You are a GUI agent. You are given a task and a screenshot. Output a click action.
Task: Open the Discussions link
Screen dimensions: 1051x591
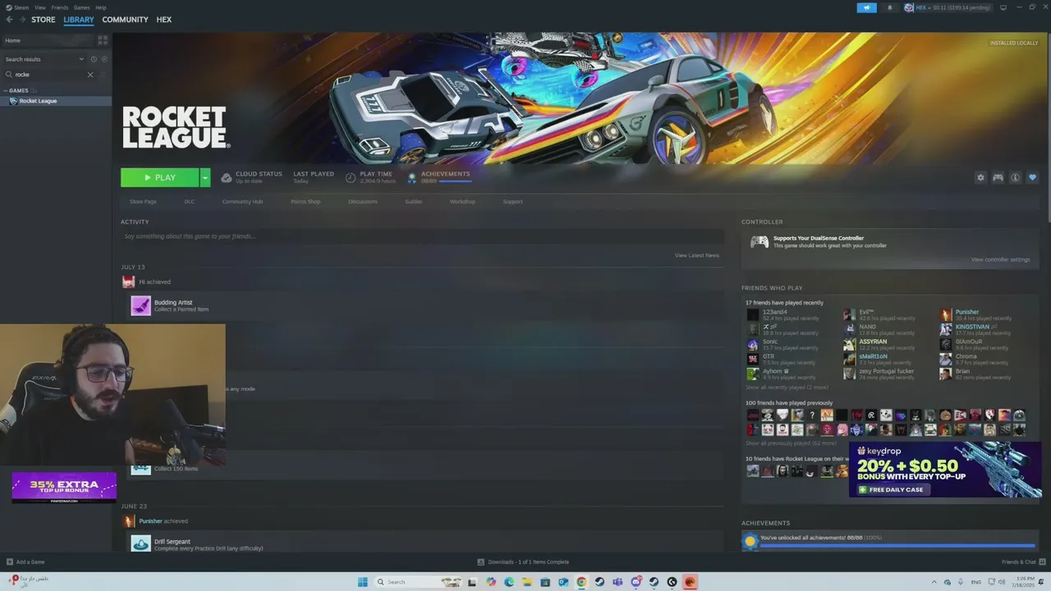[x=363, y=201]
